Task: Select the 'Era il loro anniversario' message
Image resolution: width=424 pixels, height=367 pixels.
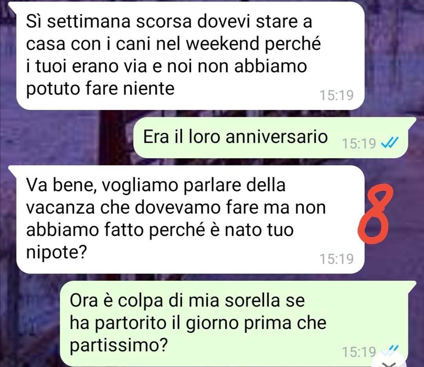Action: tap(274, 138)
